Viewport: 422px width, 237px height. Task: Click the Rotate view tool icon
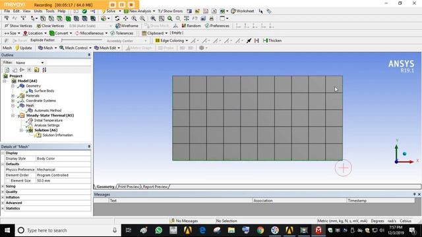click(117, 18)
